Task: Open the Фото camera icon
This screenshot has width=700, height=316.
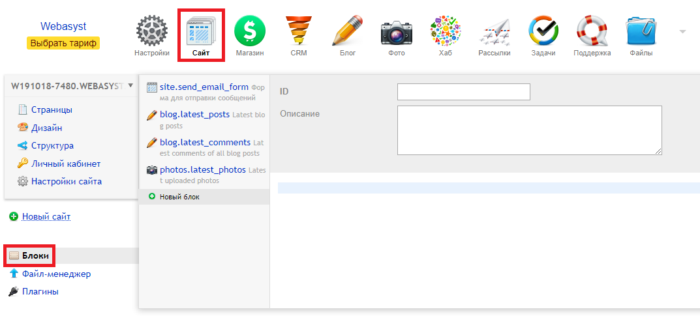Action: (x=397, y=32)
